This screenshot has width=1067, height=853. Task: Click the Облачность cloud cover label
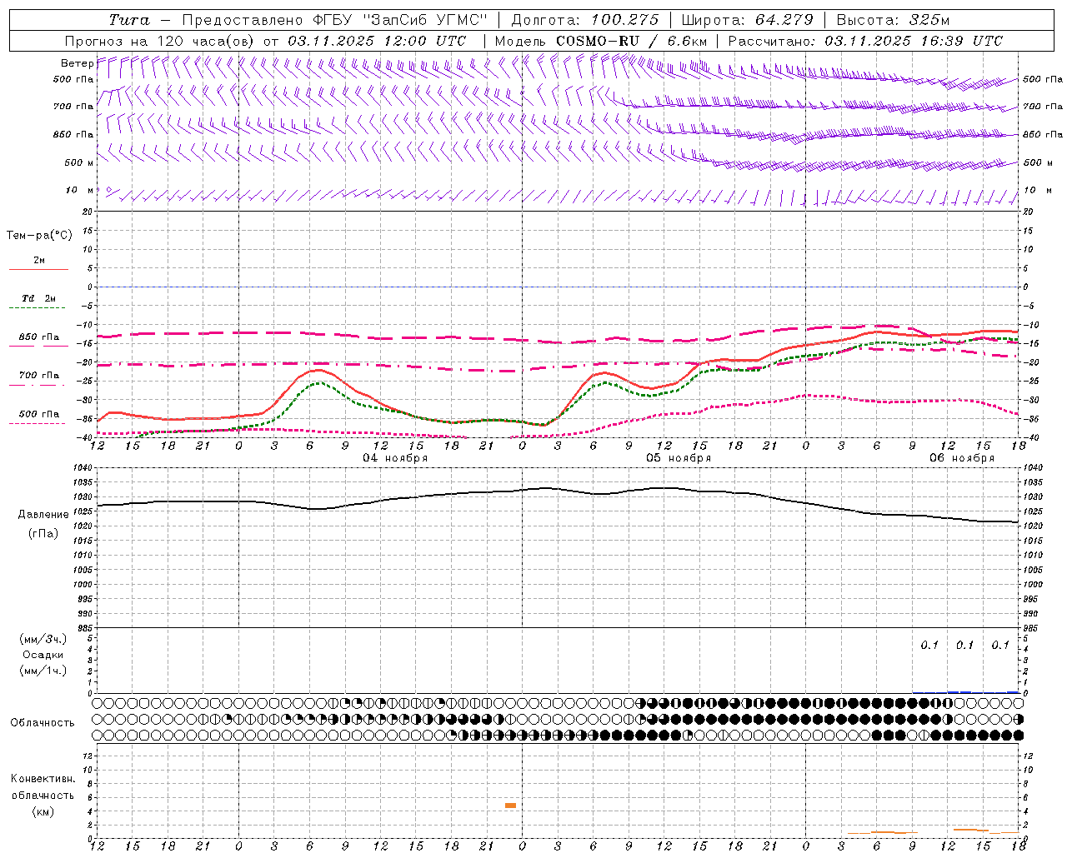[43, 723]
